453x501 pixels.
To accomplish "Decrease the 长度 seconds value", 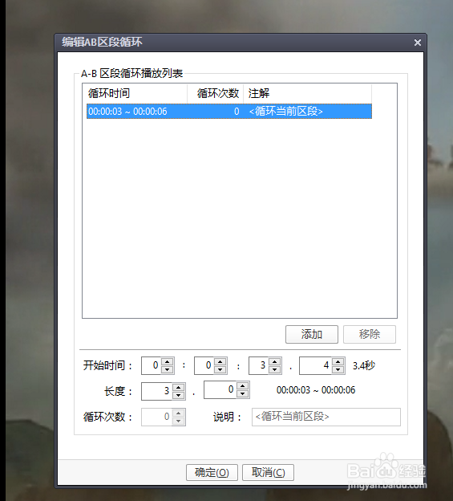I will coord(178,395).
